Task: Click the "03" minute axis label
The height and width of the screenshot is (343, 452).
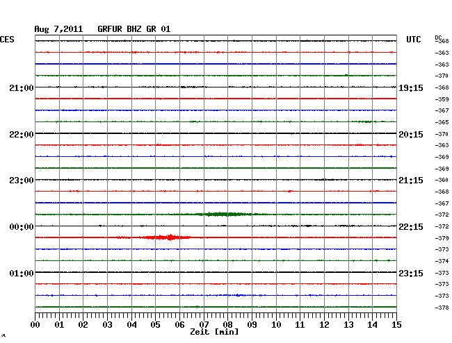Action: [107, 325]
